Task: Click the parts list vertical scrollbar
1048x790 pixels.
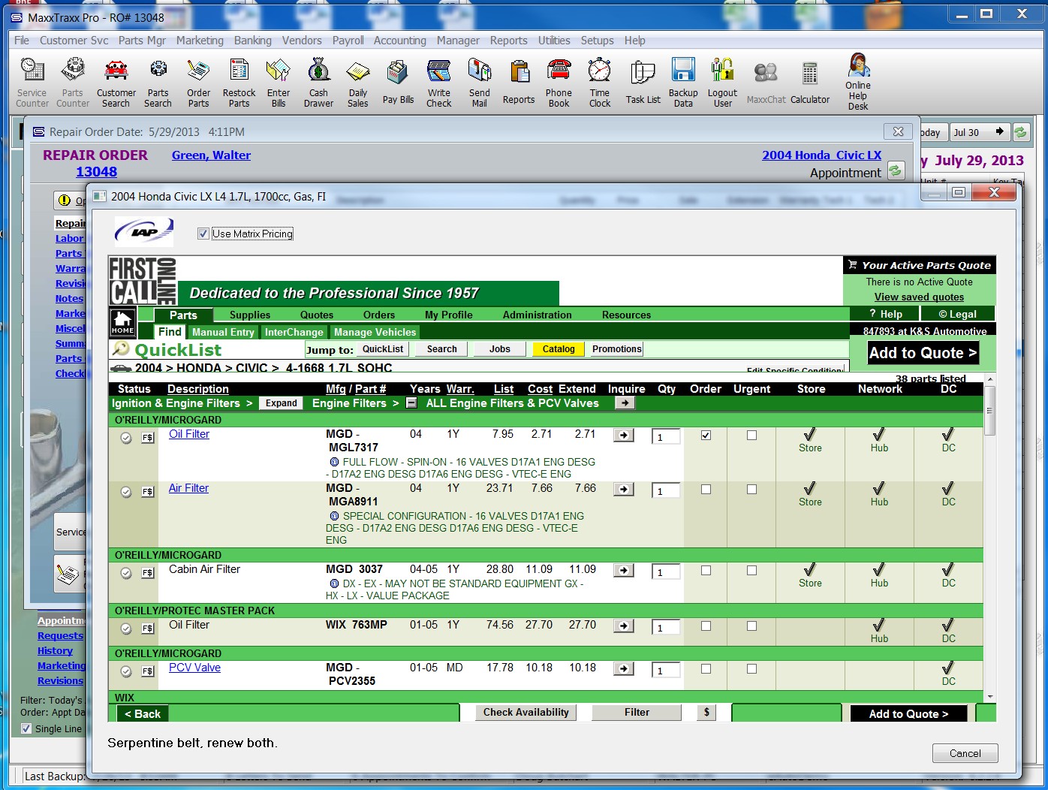Action: point(989,410)
